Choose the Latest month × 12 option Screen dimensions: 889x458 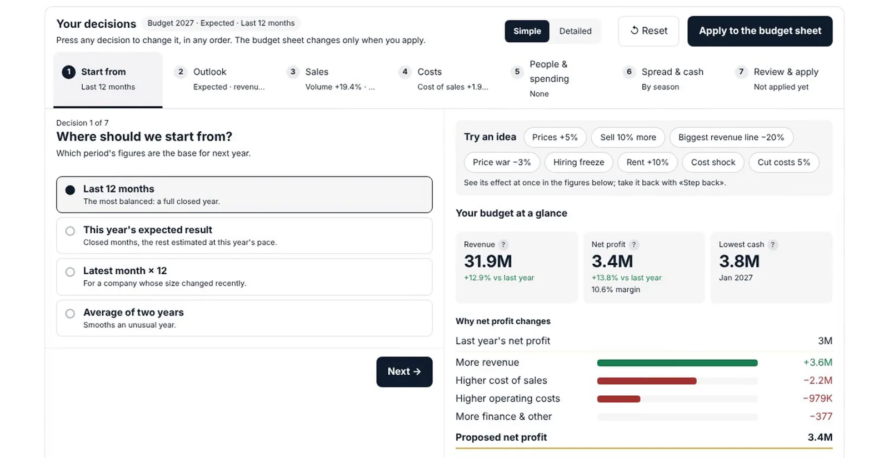[x=244, y=276]
